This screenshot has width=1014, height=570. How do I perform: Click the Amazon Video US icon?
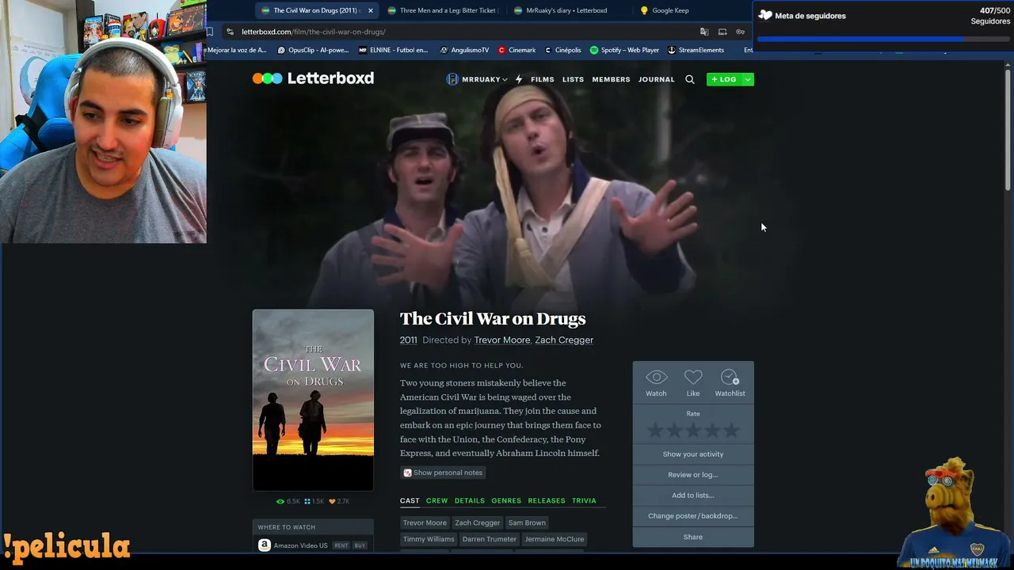coord(265,545)
